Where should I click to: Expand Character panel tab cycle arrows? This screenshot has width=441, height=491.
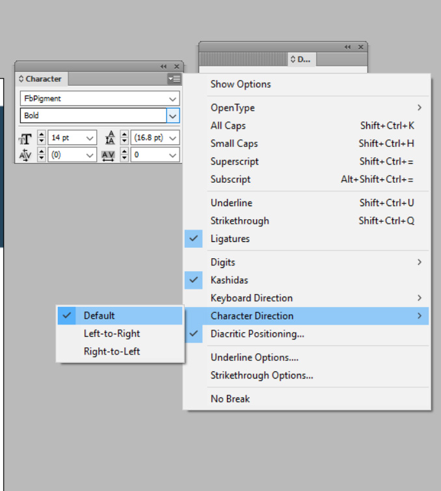click(x=21, y=79)
